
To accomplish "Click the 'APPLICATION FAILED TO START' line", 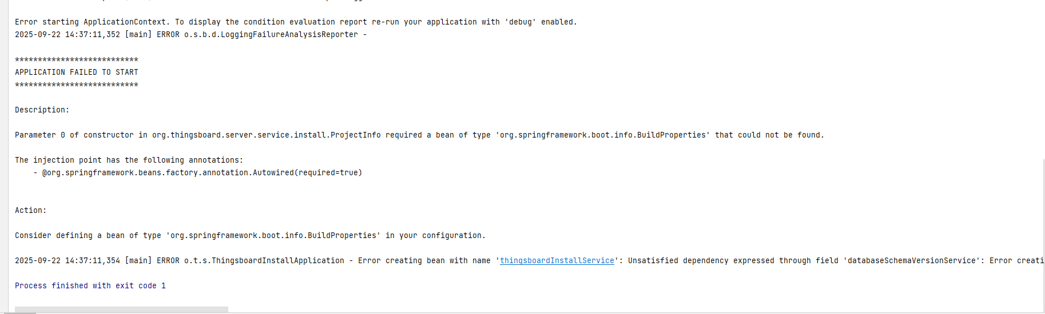I will click(77, 73).
